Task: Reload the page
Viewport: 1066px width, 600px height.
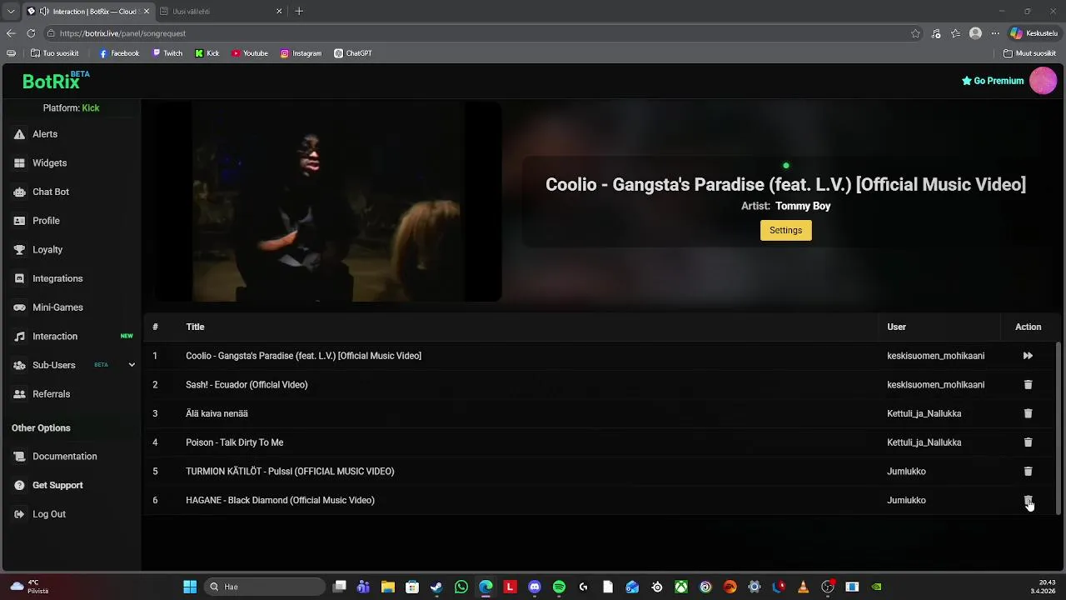Action: click(x=31, y=33)
